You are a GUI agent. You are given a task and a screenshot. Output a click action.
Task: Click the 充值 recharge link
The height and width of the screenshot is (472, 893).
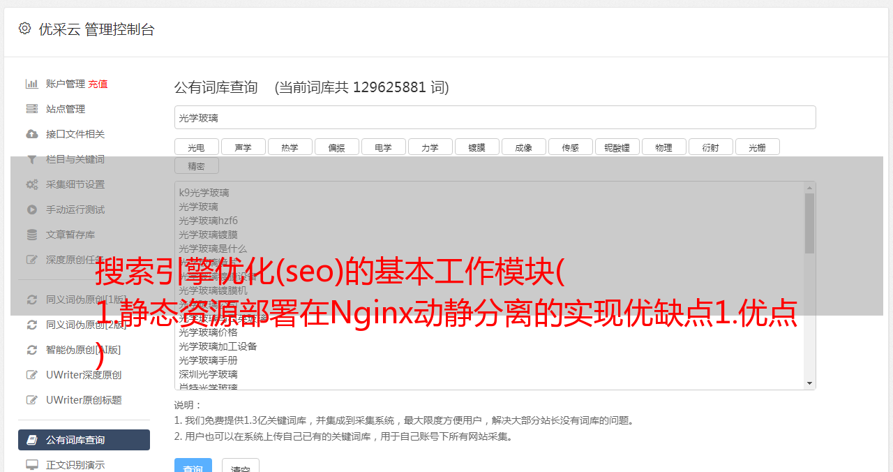pos(98,84)
